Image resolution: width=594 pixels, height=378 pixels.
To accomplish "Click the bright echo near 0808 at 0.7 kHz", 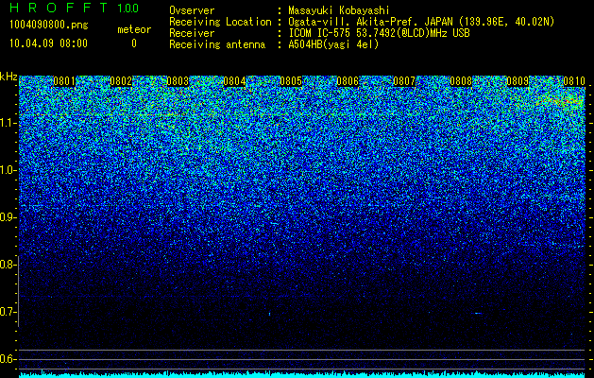I will pyautogui.click(x=478, y=313).
